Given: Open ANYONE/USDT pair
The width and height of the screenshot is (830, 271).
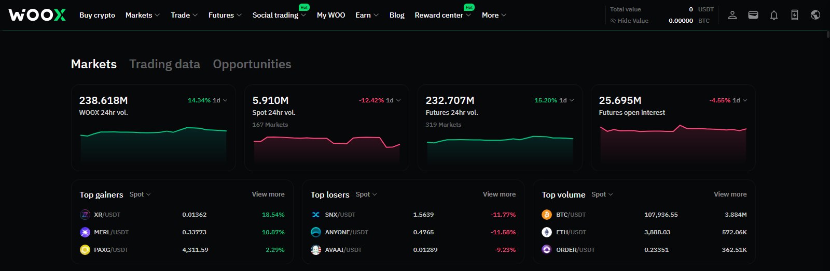Looking at the screenshot, I should click(347, 232).
